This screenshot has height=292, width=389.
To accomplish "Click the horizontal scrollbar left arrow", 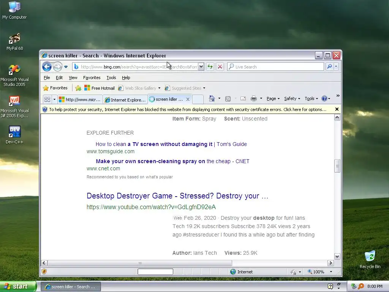I will [x=44, y=263].
